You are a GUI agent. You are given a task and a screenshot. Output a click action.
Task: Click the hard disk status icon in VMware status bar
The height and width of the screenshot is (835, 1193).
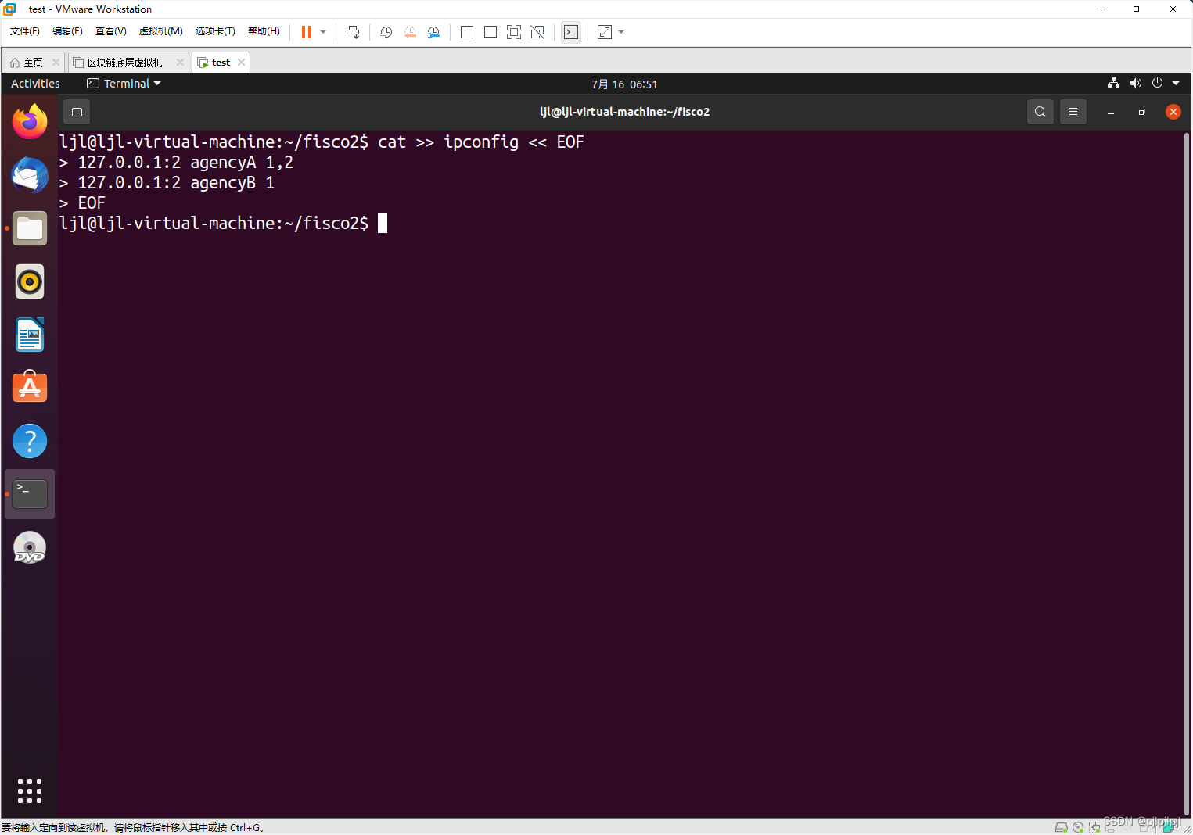click(1062, 827)
